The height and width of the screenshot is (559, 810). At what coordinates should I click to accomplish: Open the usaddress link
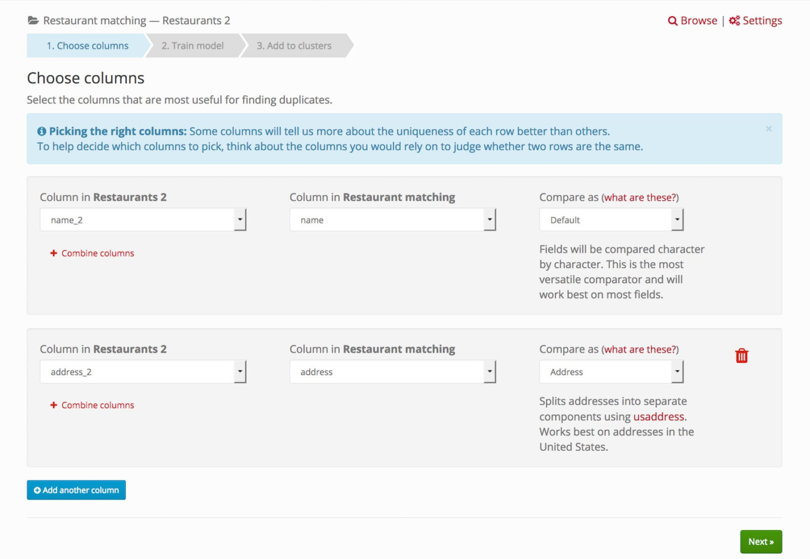tap(658, 417)
